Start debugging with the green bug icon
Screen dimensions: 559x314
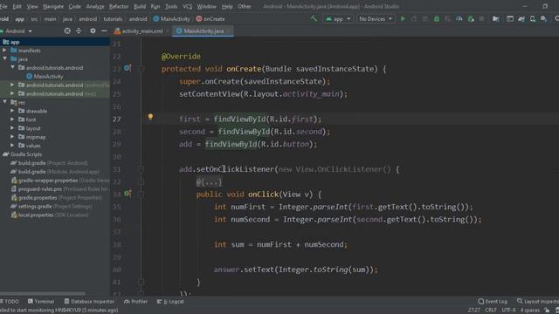click(x=437, y=19)
